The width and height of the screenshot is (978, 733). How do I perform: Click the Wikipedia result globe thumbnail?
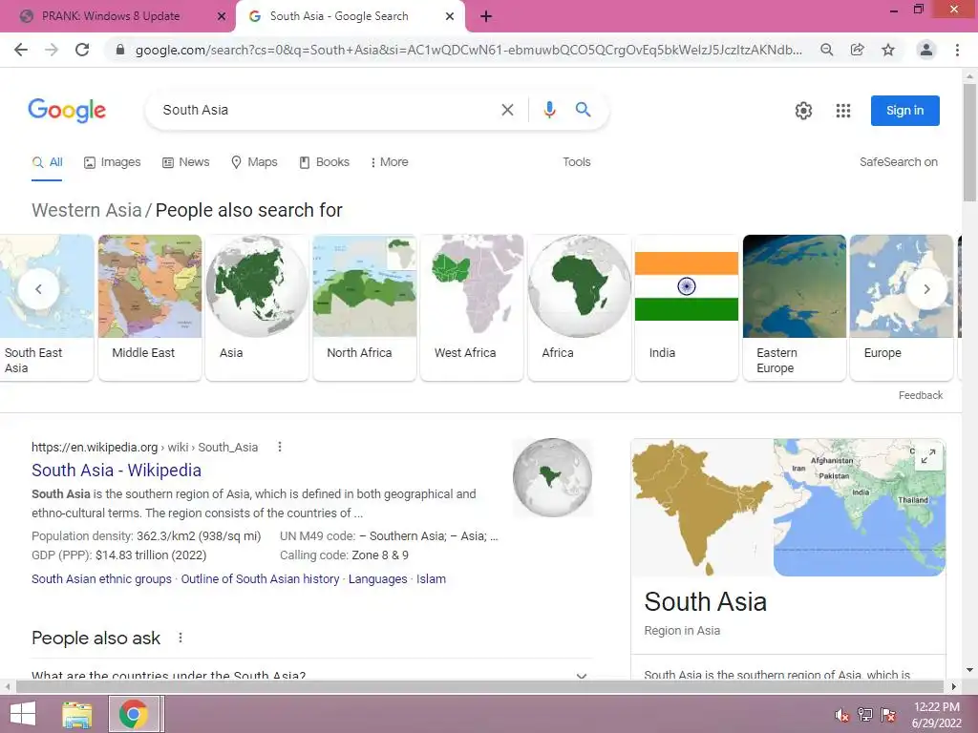pos(552,478)
